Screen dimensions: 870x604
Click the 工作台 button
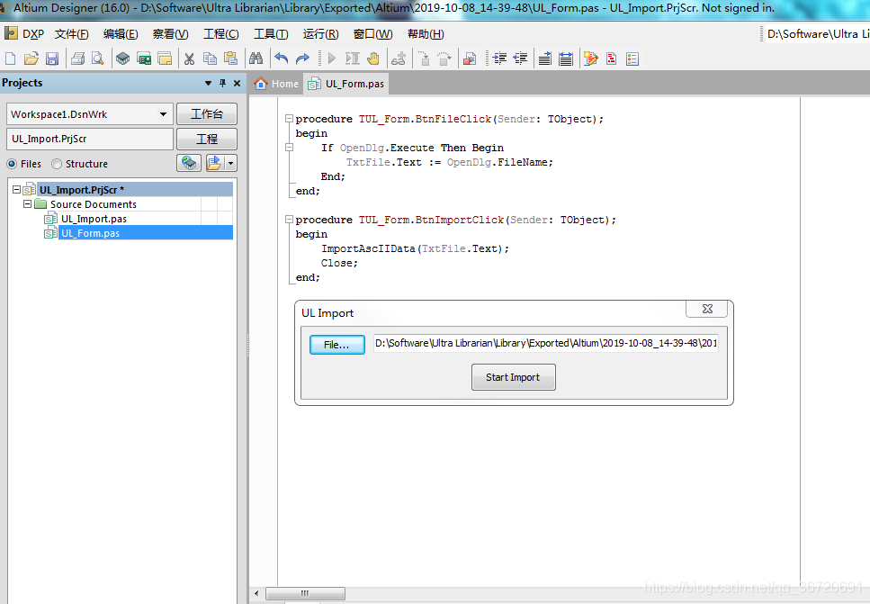click(206, 114)
